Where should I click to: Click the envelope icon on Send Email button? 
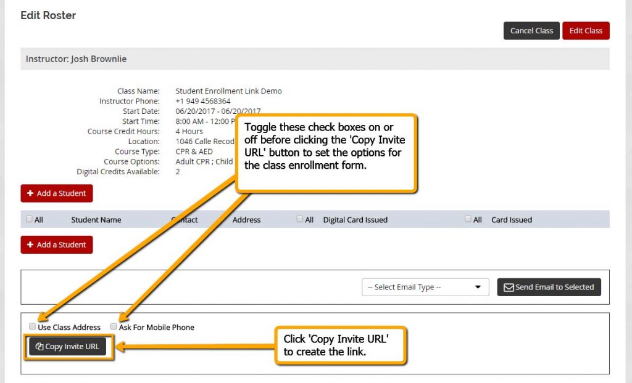click(509, 287)
